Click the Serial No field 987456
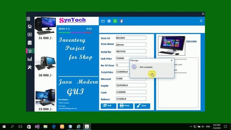 coord(131,51)
